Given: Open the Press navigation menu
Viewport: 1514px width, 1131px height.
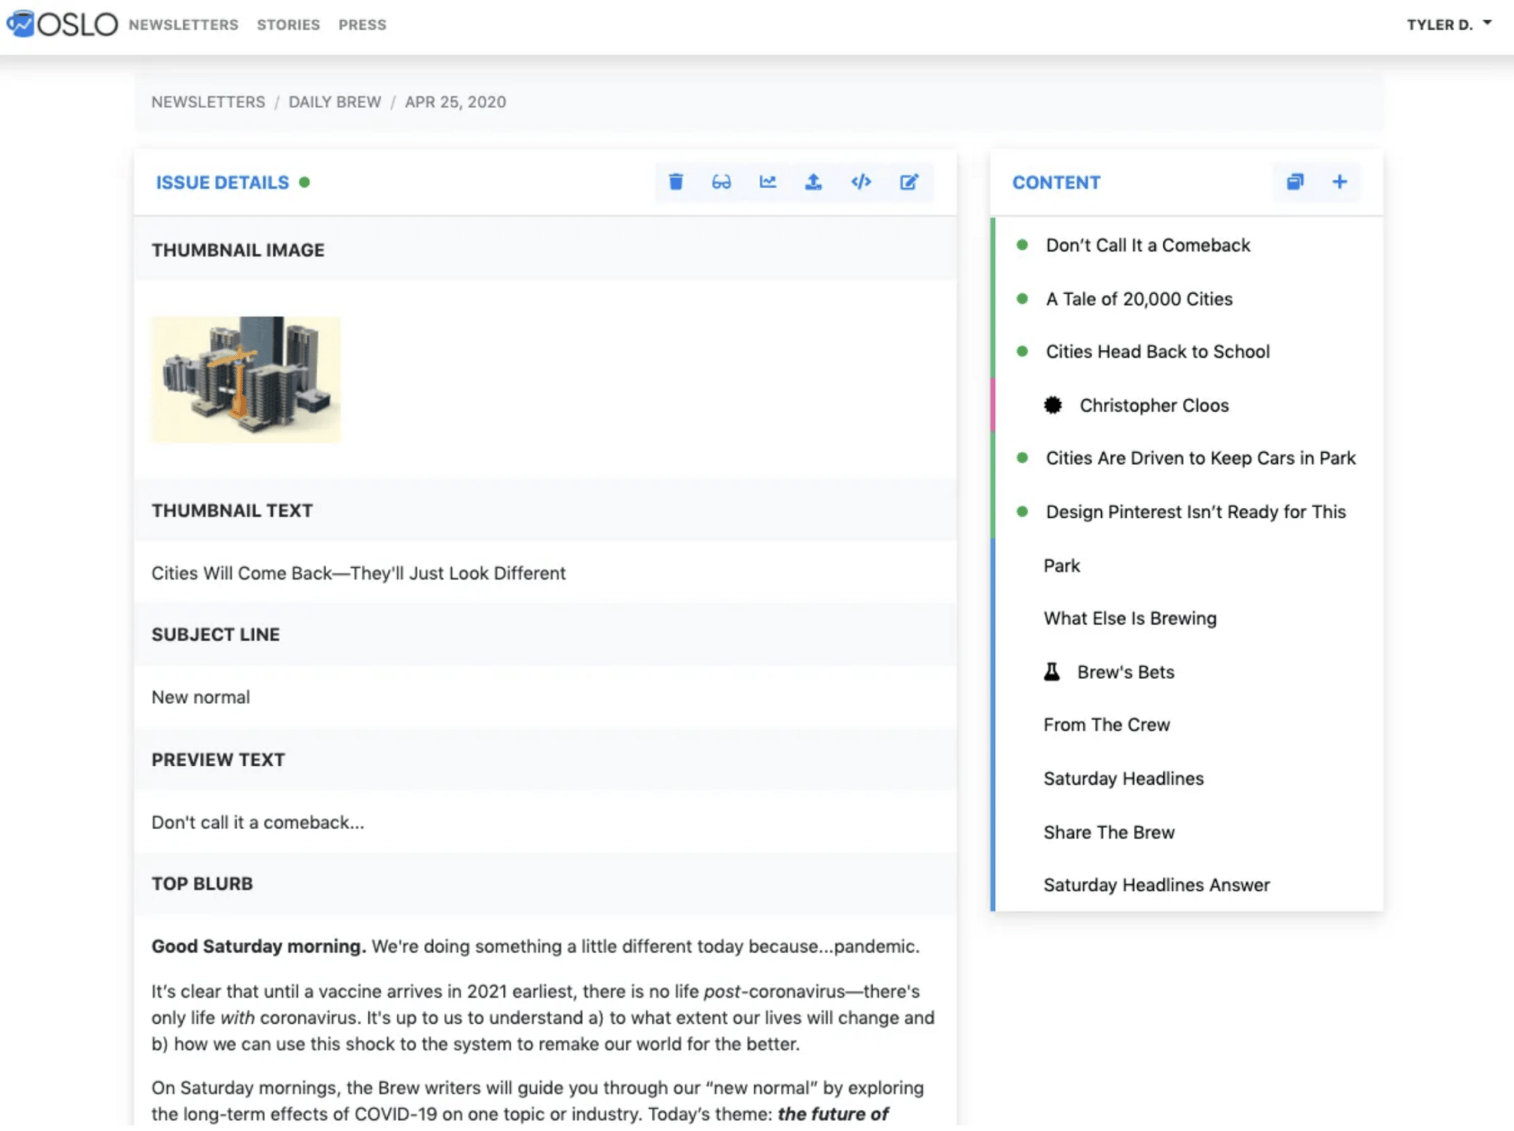Looking at the screenshot, I should pos(362,24).
